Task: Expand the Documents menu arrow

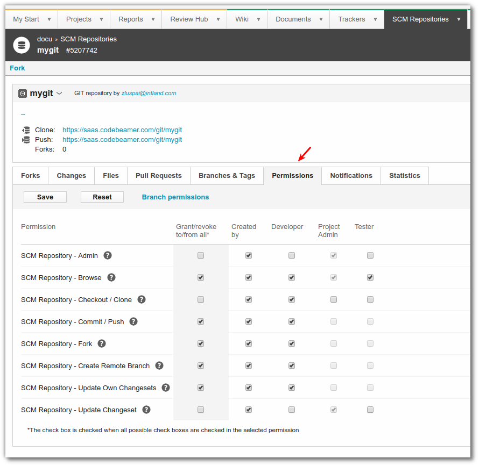Action: tap(321, 19)
